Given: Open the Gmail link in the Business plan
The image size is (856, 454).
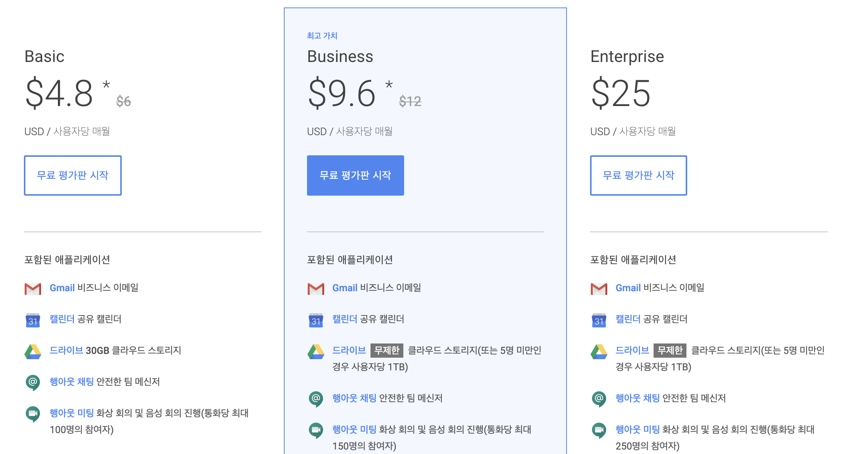Looking at the screenshot, I should tap(345, 288).
